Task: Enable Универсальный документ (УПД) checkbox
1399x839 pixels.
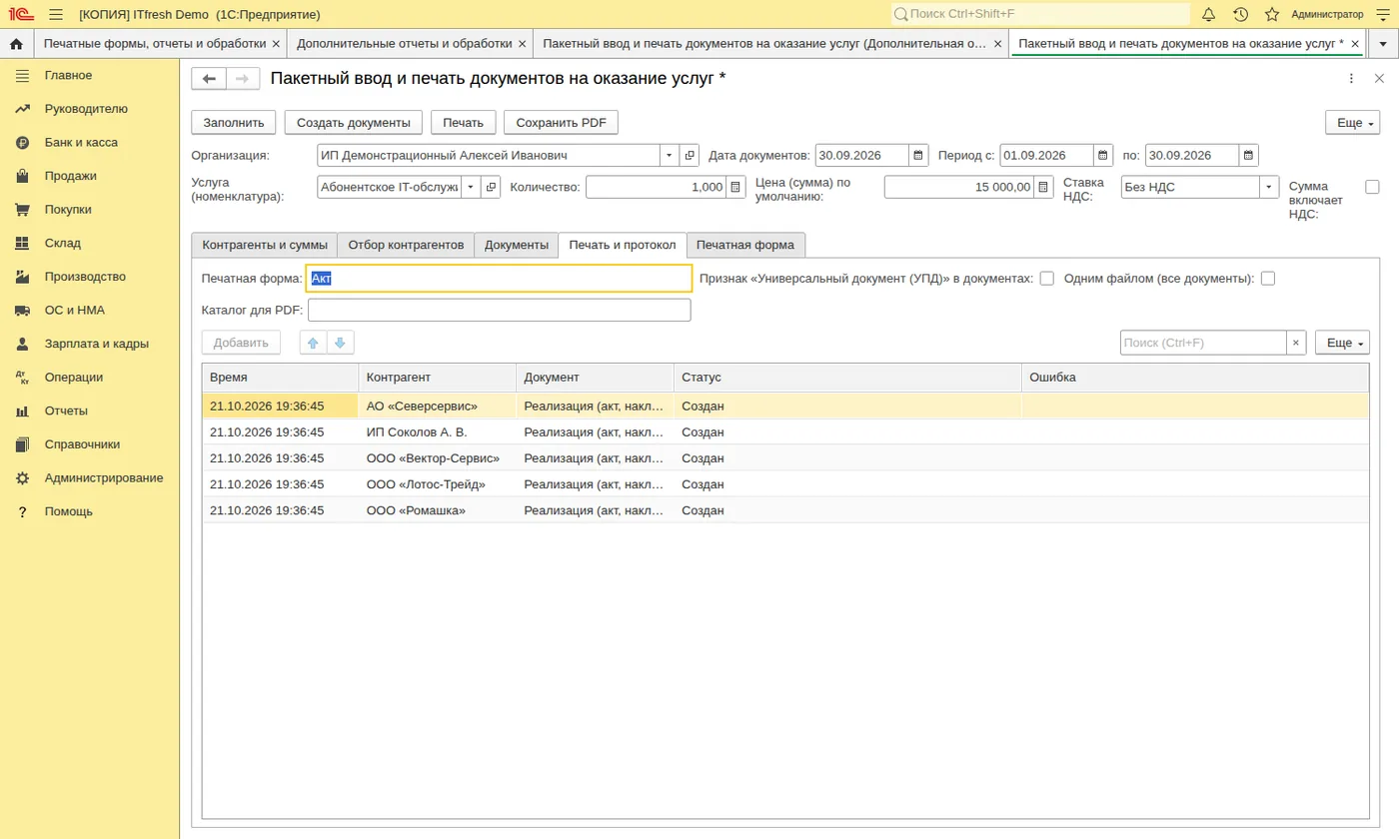Action: tap(1047, 279)
